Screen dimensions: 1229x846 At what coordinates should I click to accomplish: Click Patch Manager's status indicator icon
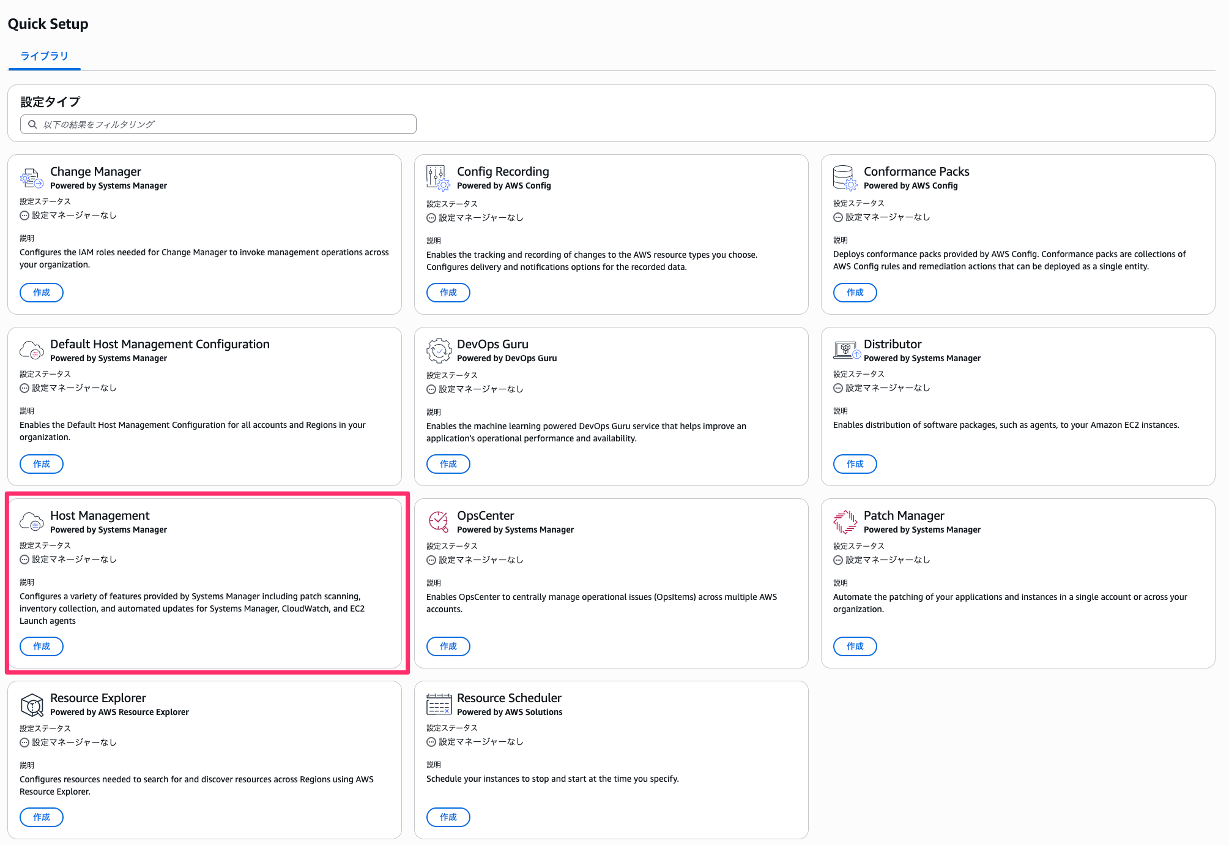click(838, 560)
